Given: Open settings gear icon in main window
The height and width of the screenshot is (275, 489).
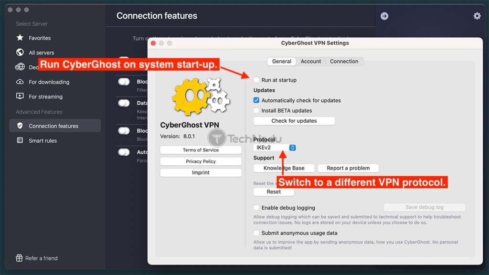Looking at the screenshot, I should (477, 16).
